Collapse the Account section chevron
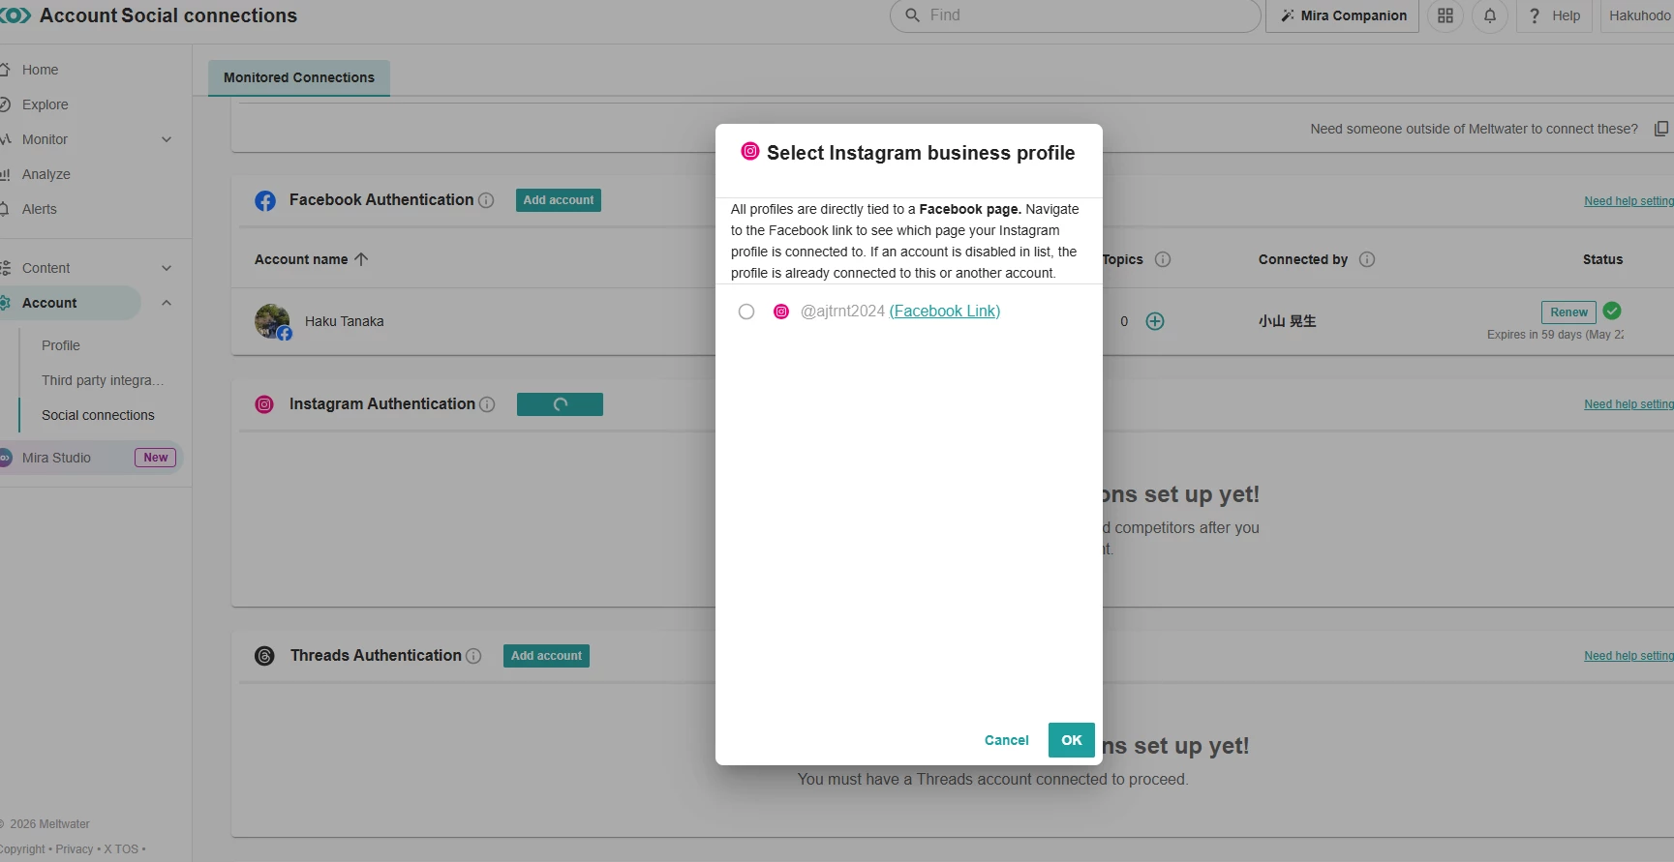This screenshot has width=1674, height=862. click(167, 303)
